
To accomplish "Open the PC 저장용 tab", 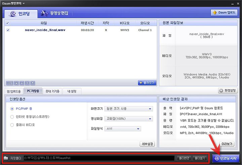I will click(33, 91).
